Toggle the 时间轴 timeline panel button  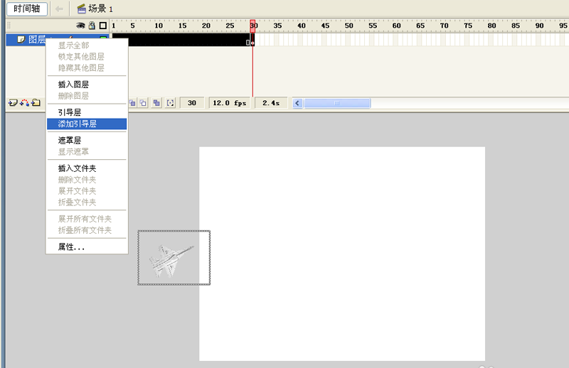(27, 9)
